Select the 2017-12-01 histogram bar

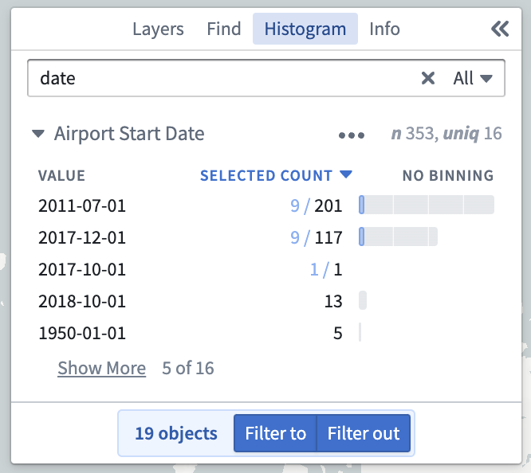click(399, 236)
